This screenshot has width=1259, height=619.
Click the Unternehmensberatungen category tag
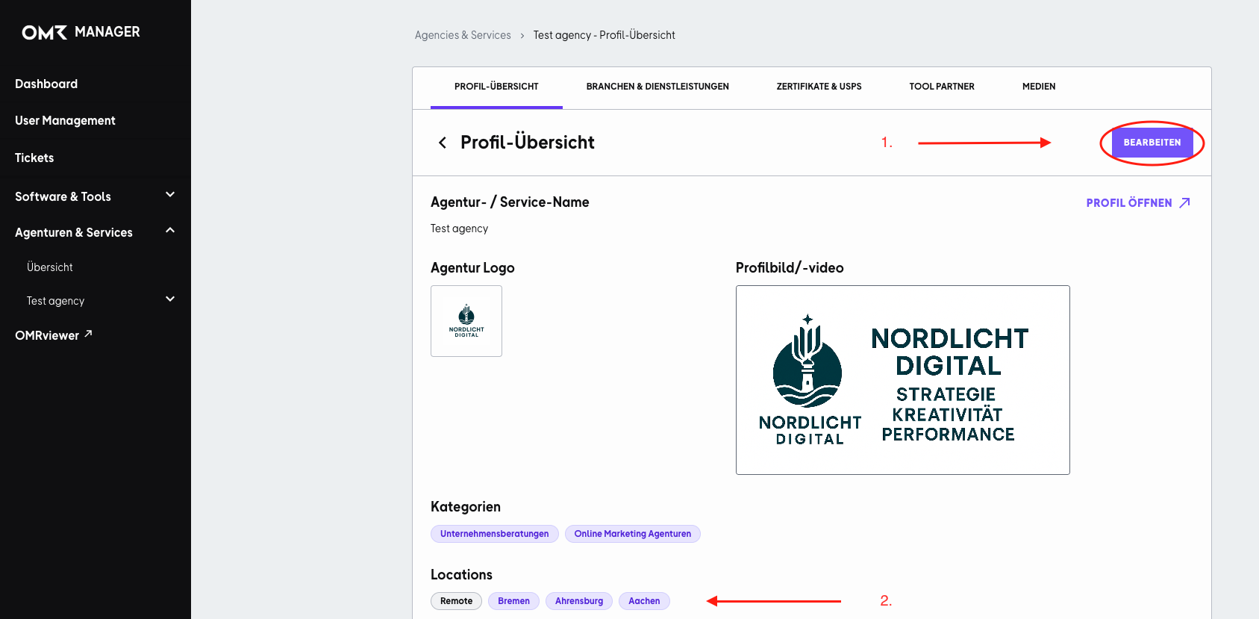pyautogui.click(x=494, y=534)
